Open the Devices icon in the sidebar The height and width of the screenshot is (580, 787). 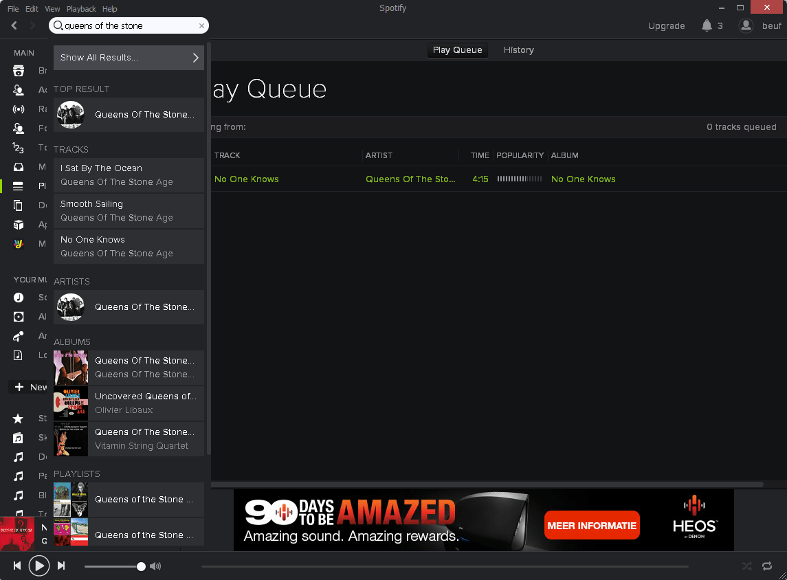(x=18, y=205)
